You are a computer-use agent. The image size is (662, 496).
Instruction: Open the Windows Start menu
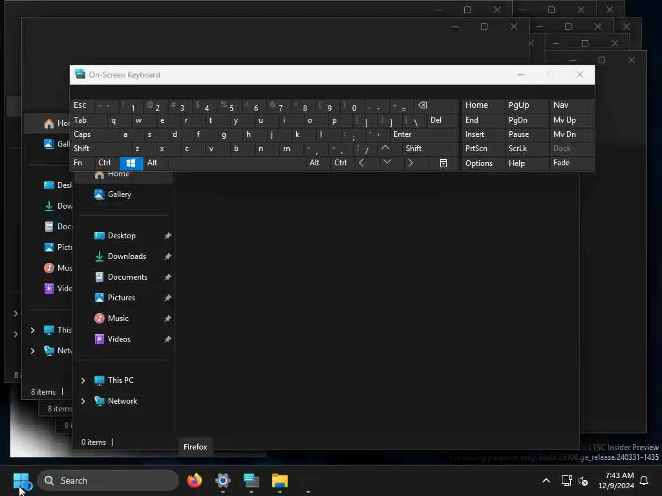(x=21, y=480)
